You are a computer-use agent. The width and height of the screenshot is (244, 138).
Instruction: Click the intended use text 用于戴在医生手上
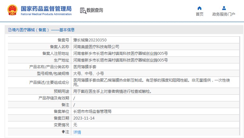tap(112, 91)
